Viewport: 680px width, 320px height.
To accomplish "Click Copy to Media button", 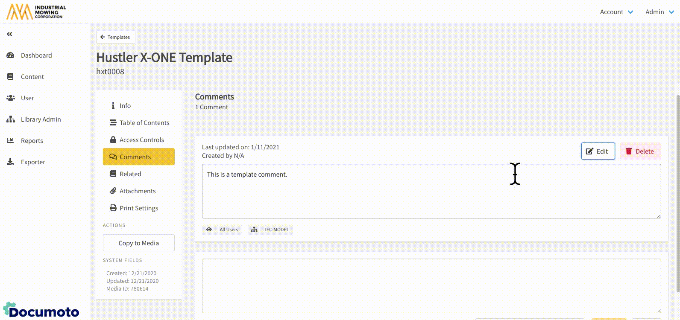I will pos(138,243).
